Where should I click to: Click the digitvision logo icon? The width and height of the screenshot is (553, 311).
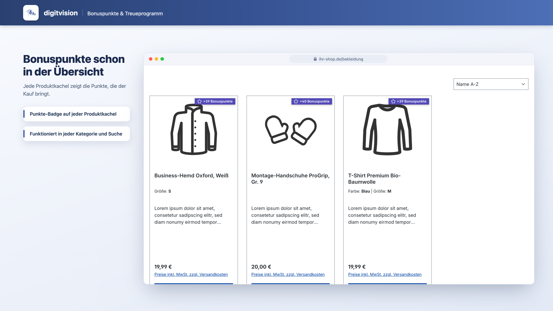(31, 13)
